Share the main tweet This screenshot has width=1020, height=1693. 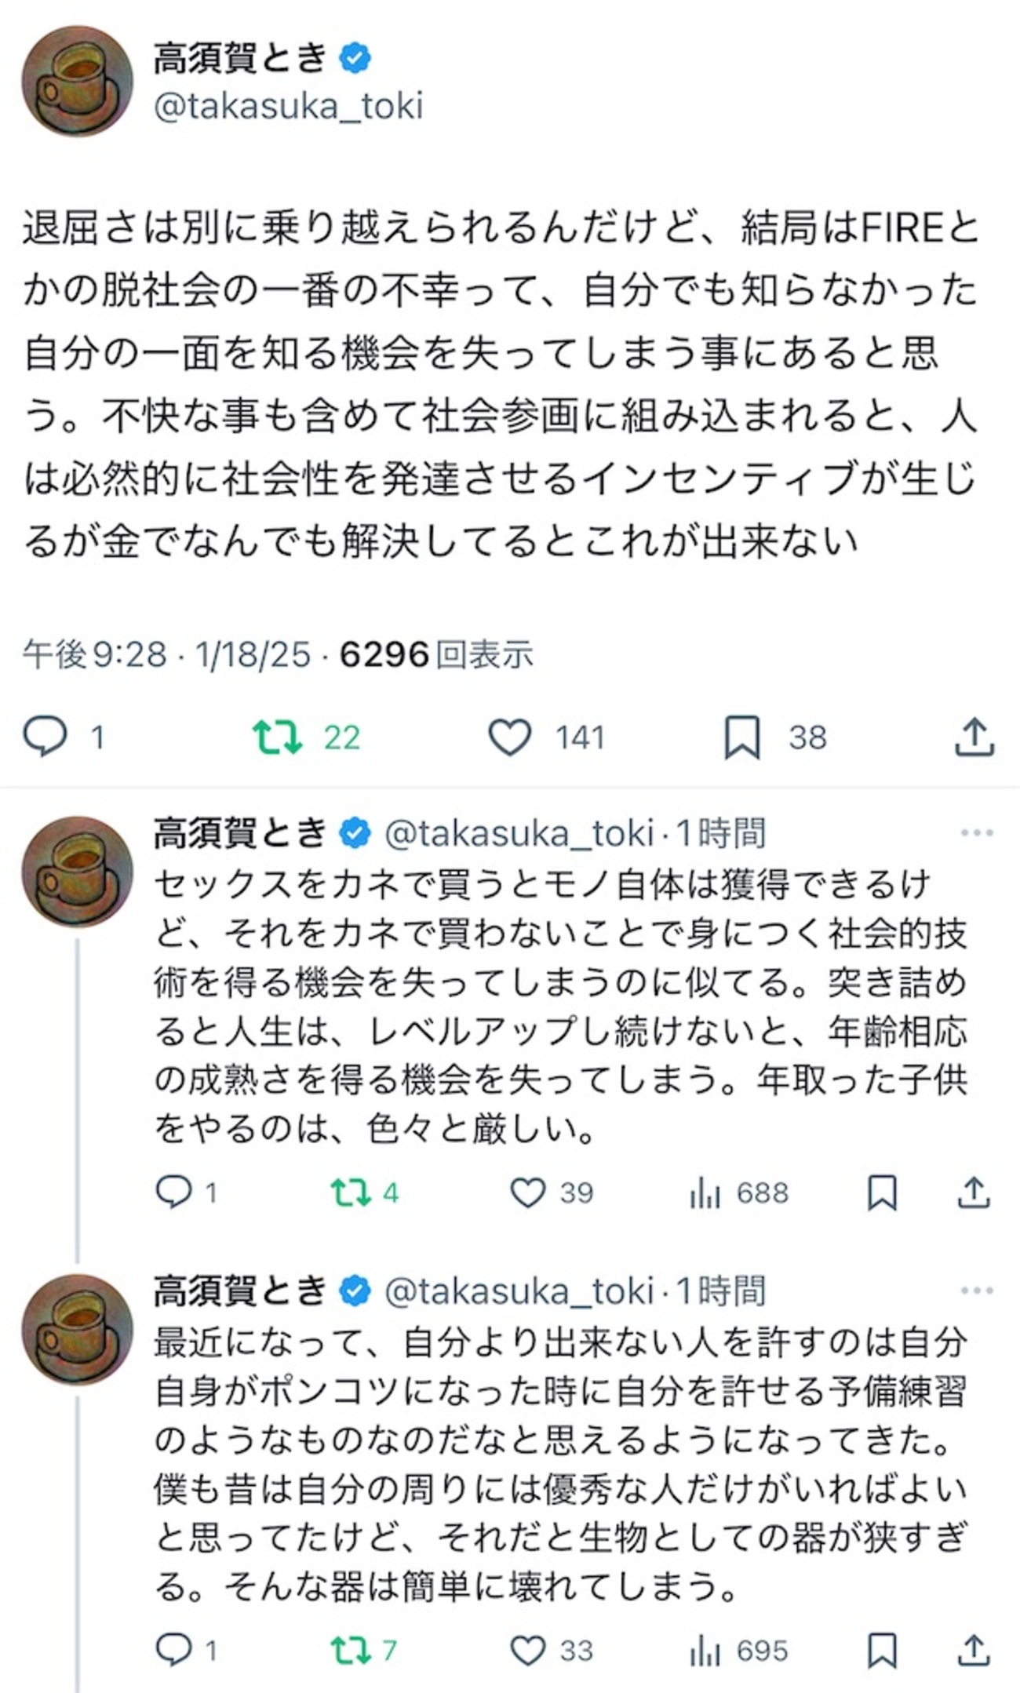(974, 737)
